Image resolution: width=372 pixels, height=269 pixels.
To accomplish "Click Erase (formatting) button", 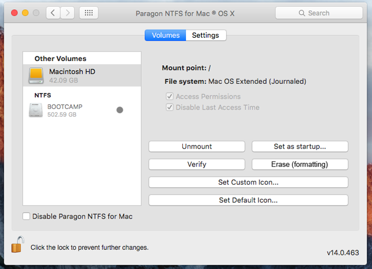I will 300,164.
